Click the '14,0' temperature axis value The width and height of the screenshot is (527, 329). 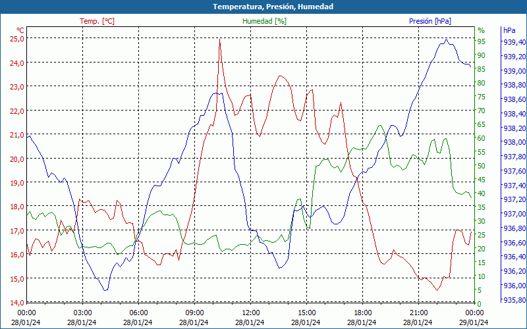(x=17, y=303)
